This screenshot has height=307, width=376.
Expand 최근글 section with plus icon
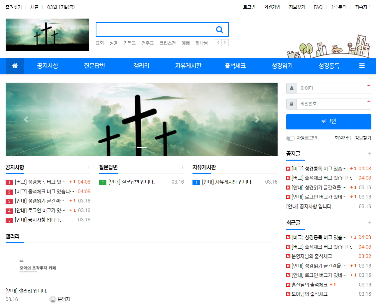369,223
